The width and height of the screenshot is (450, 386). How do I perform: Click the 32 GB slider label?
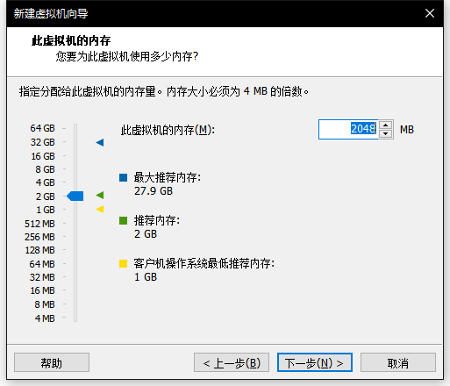(43, 142)
